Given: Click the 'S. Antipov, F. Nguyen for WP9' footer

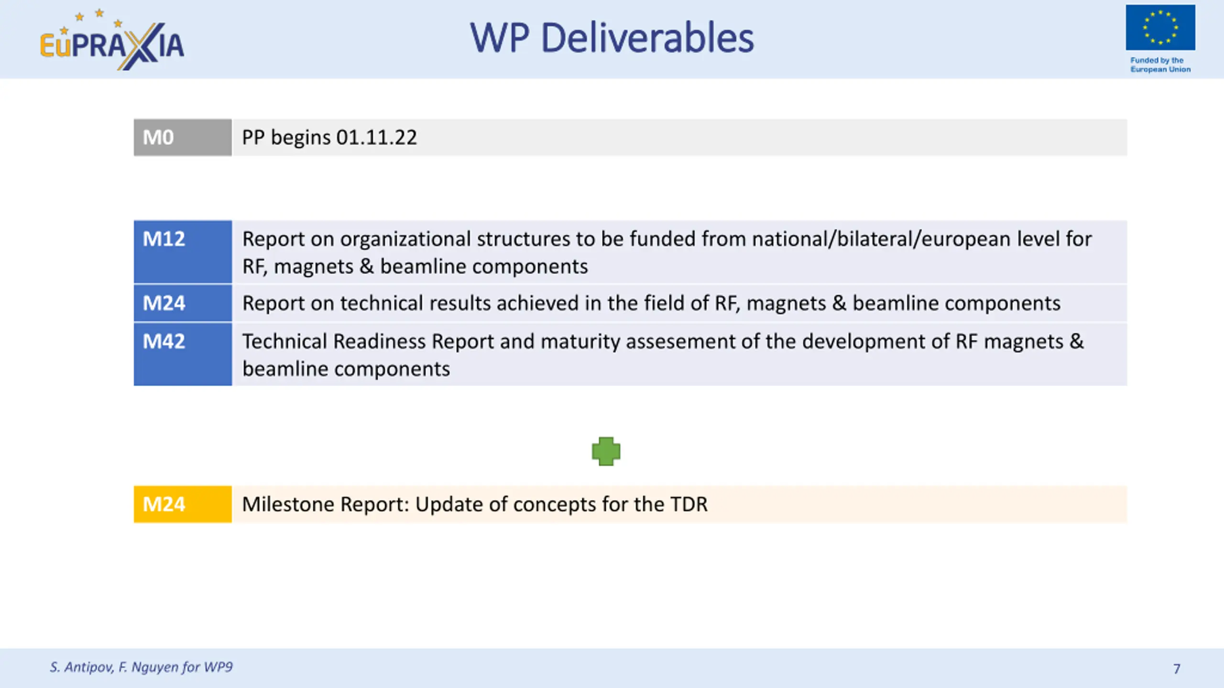Looking at the screenshot, I should tap(141, 667).
